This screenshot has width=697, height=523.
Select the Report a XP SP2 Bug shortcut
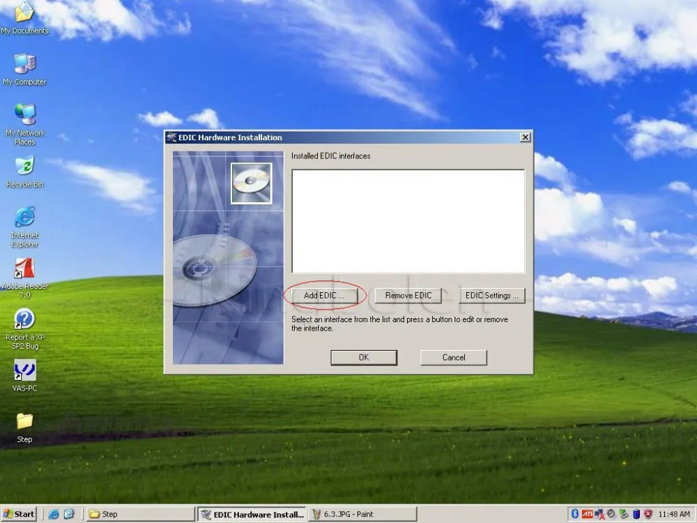(24, 330)
